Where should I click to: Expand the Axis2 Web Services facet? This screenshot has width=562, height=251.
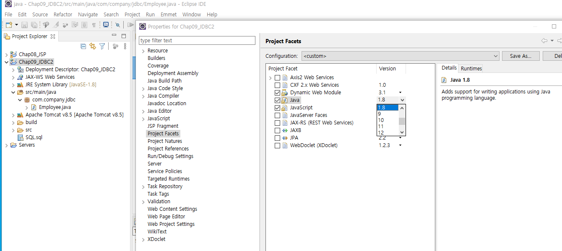tap(270, 78)
